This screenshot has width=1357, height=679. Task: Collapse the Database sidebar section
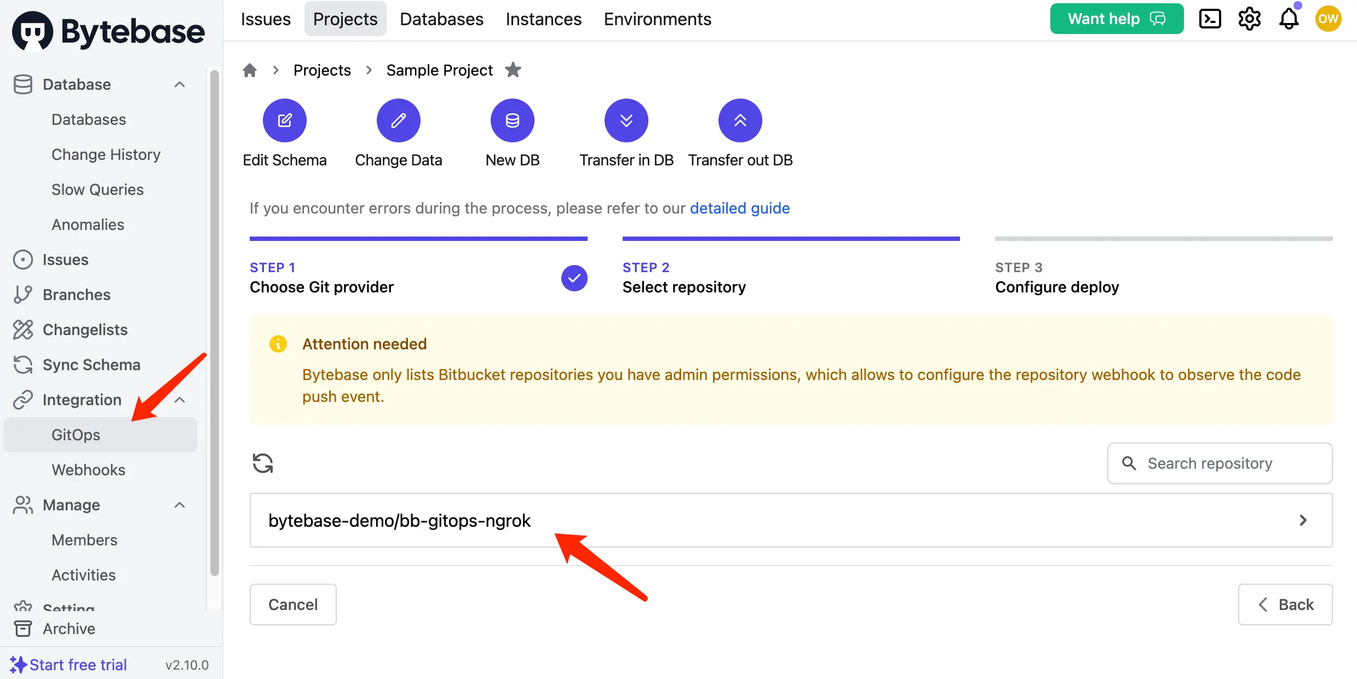[180, 84]
